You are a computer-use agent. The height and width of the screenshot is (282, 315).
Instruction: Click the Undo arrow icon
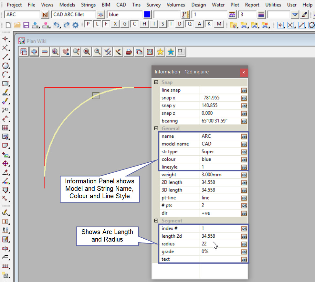click(x=57, y=25)
